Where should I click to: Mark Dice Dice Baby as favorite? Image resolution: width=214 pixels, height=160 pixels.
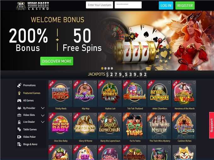pyautogui.click(x=70, y=115)
